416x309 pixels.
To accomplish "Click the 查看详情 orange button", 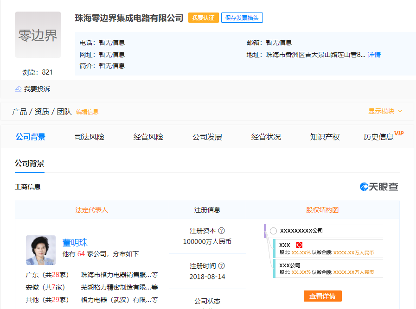I will click(x=323, y=296).
